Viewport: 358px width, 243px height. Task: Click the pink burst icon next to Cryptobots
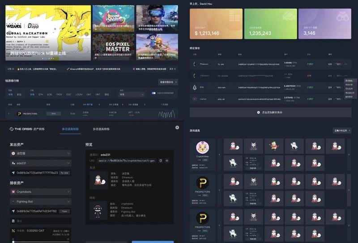point(13,192)
